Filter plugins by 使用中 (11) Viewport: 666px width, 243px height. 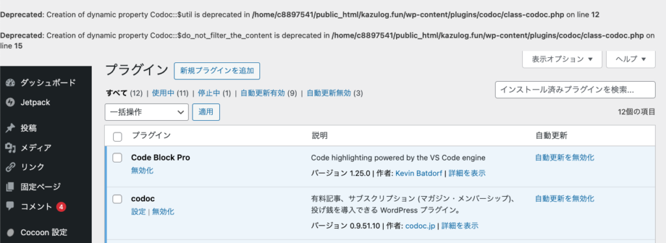coord(170,93)
